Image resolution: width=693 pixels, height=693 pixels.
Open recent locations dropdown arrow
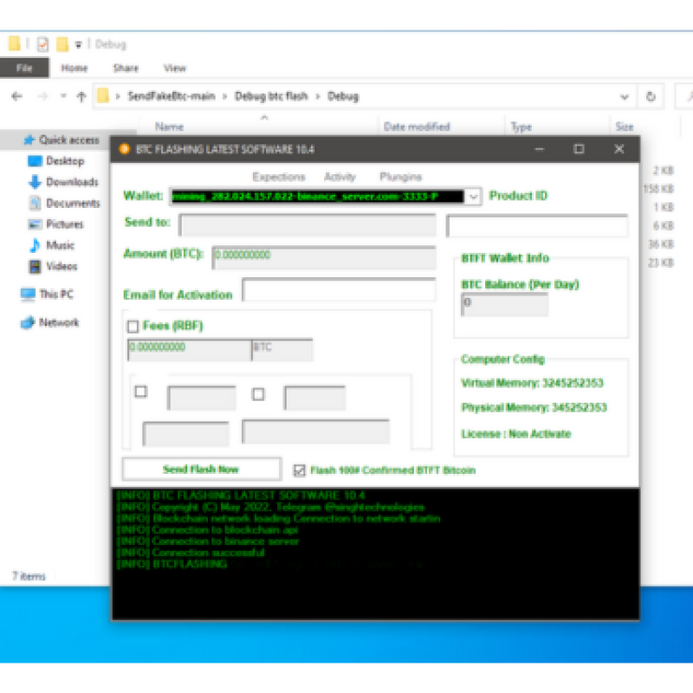pyautogui.click(x=63, y=96)
